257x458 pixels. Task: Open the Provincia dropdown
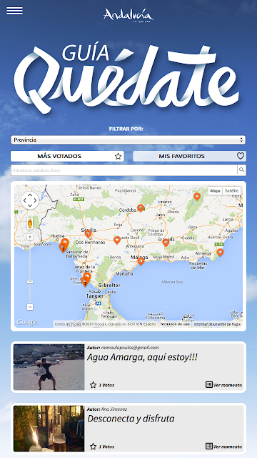128,140
